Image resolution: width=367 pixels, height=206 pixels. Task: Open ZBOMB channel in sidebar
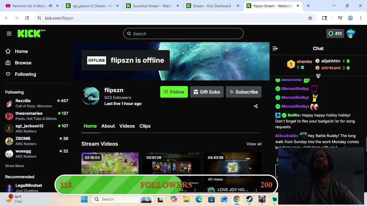point(37,141)
